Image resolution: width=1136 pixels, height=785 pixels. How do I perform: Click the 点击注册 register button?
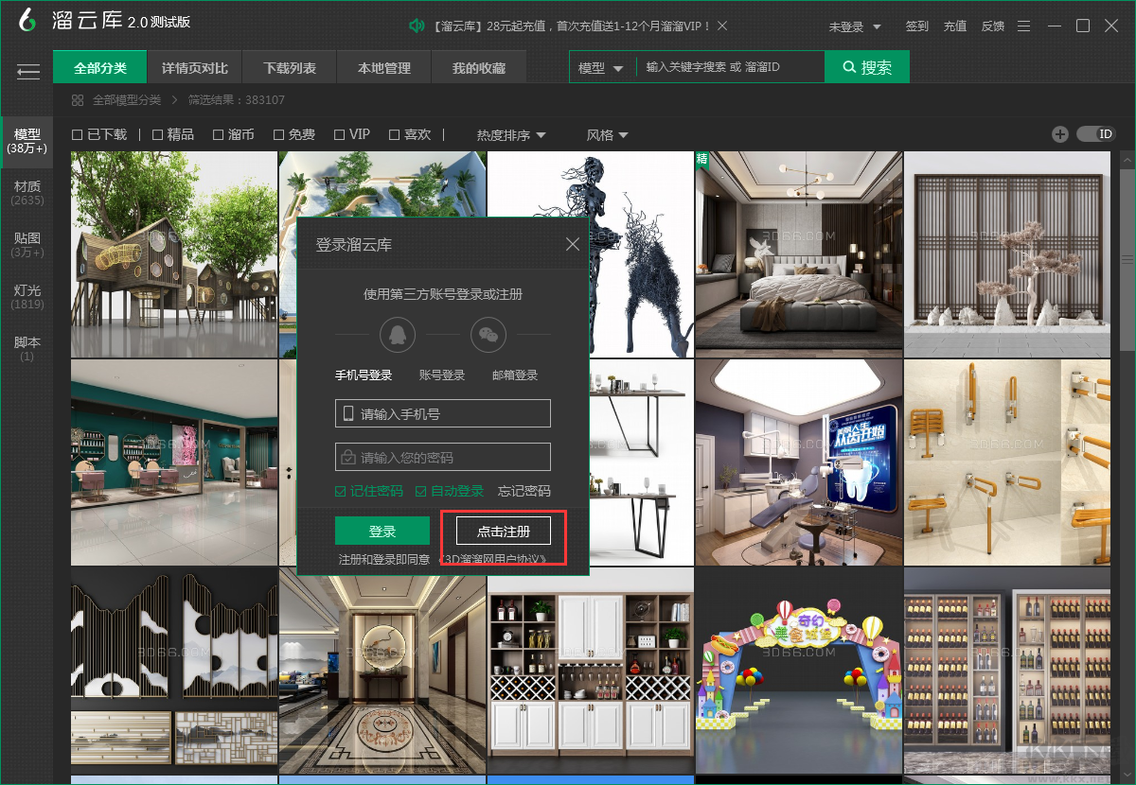503,531
